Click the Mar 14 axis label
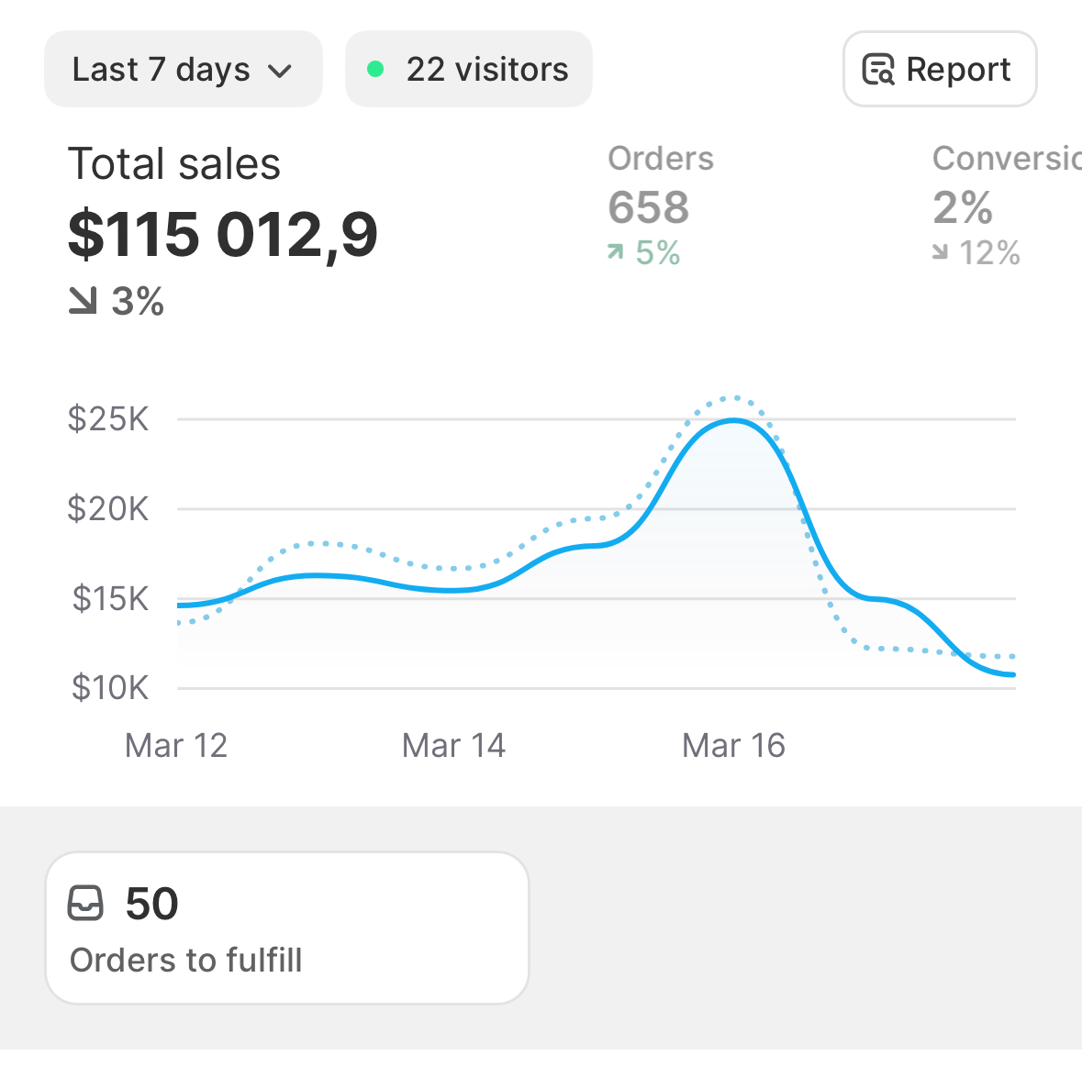The width and height of the screenshot is (1082, 1067). 454,746
